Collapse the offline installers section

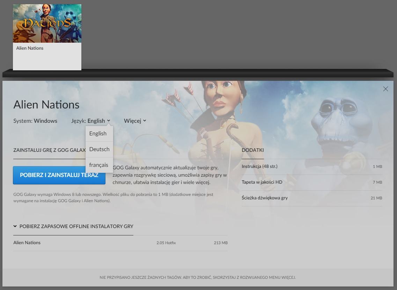pos(73,226)
